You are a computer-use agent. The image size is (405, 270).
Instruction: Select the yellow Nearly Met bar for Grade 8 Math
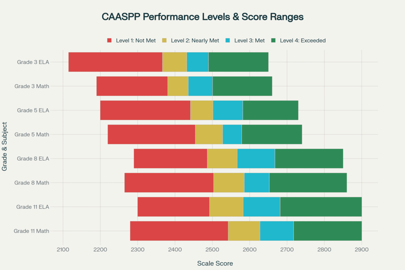(229, 183)
